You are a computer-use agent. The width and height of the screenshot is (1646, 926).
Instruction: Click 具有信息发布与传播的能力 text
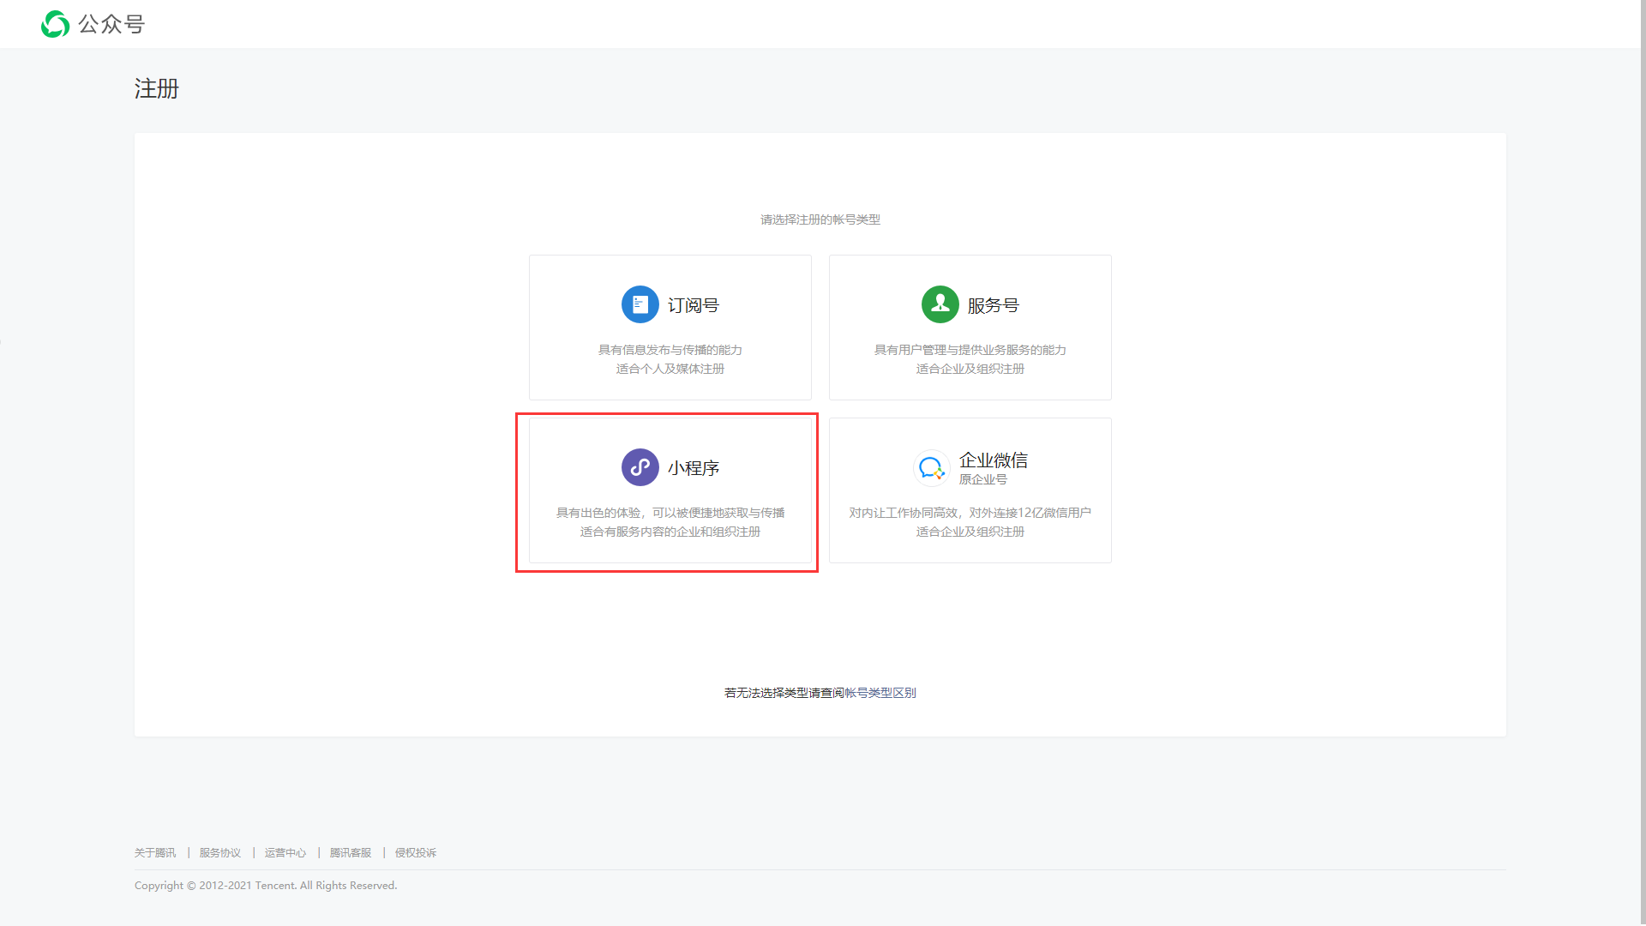pyautogui.click(x=670, y=350)
